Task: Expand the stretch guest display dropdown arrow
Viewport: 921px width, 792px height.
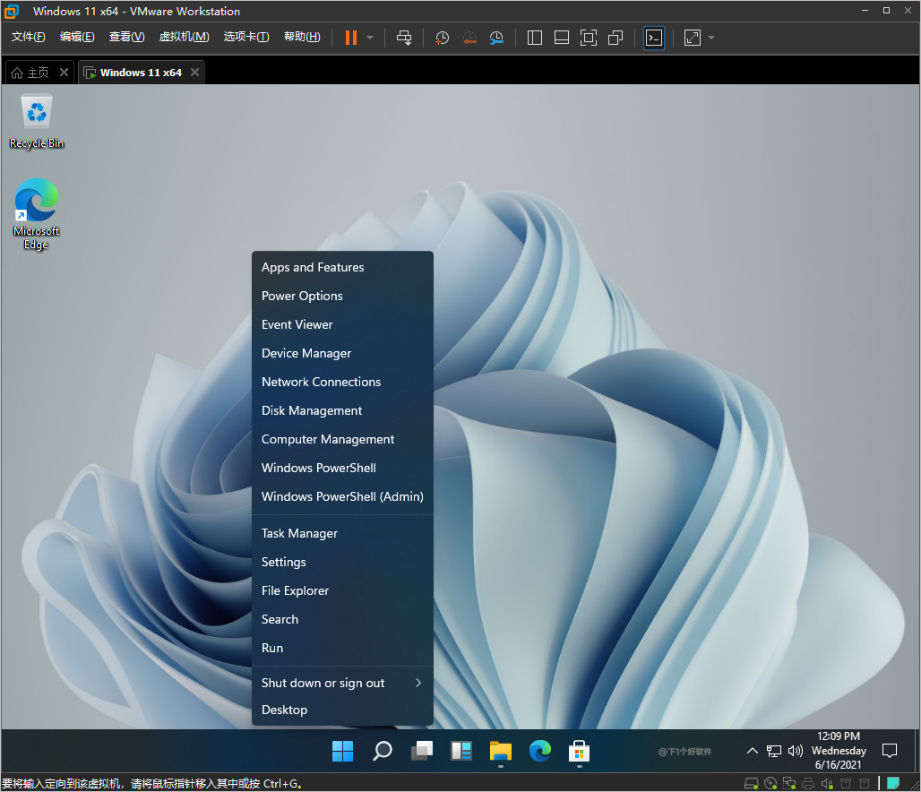Action: (x=711, y=38)
